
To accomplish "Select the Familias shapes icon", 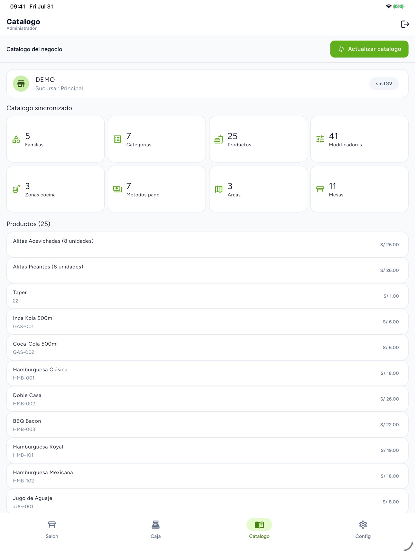I will tap(16, 139).
